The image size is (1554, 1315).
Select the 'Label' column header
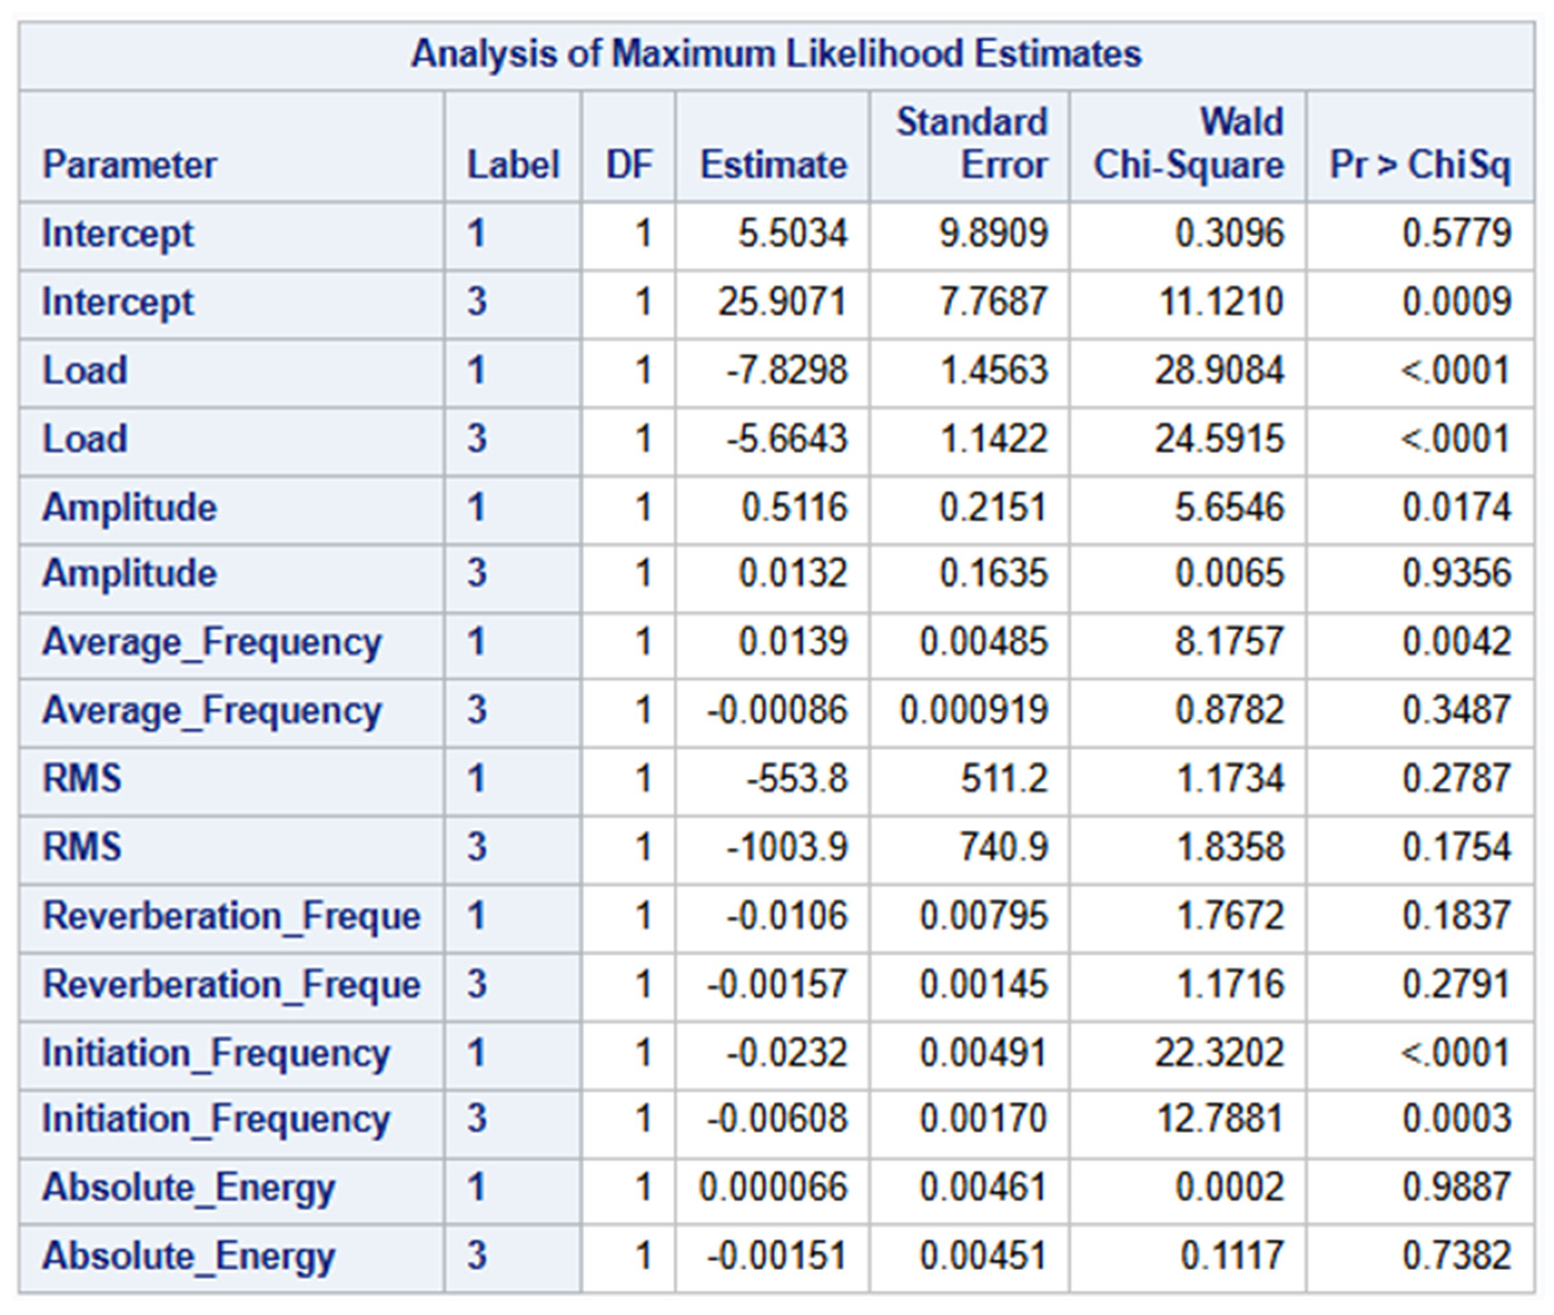pos(513,165)
